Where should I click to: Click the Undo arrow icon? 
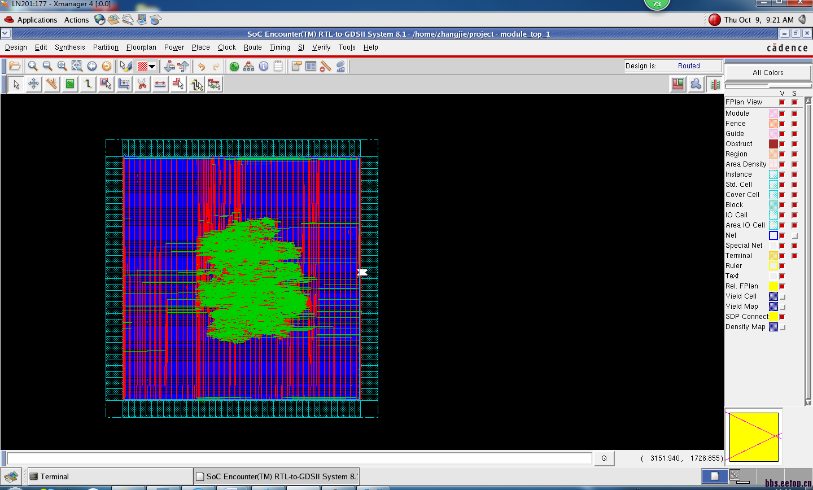click(x=202, y=67)
